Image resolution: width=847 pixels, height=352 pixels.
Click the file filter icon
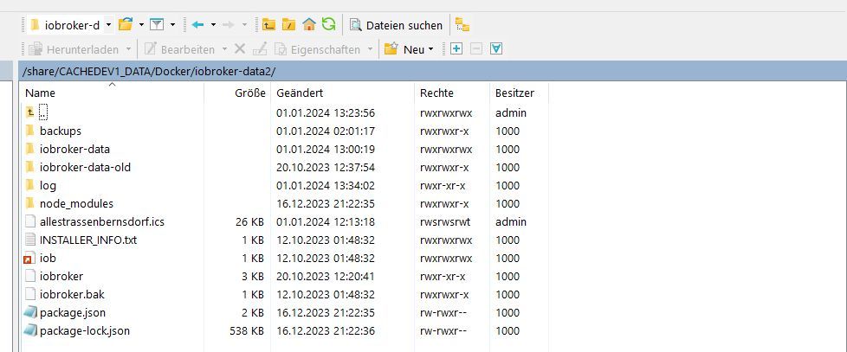[157, 25]
